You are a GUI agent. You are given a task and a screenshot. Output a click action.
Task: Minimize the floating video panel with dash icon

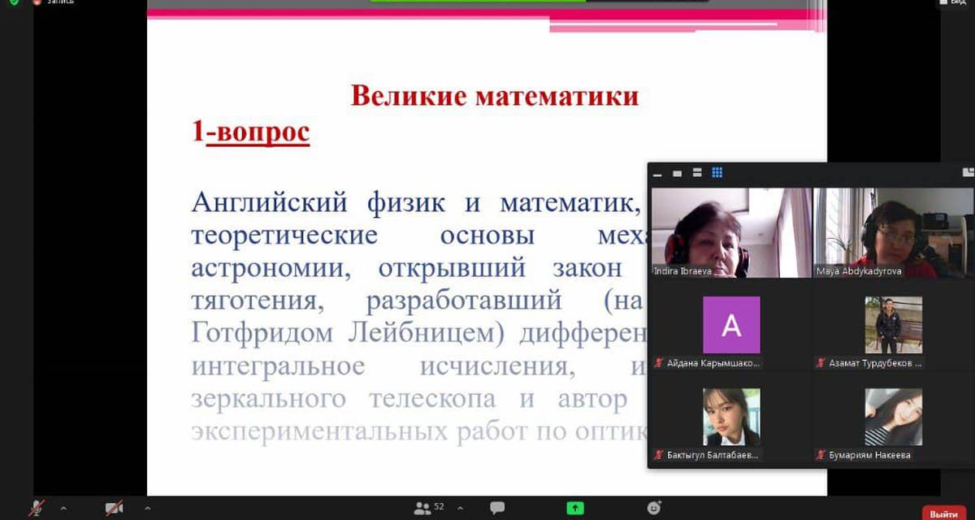pos(657,173)
